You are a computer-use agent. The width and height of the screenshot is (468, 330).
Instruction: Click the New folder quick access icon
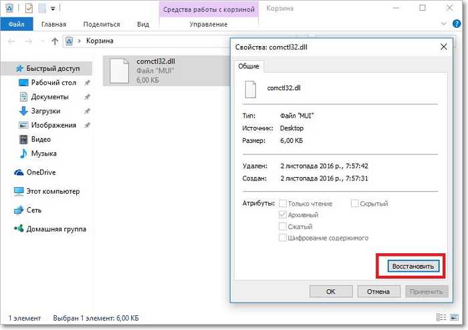click(42, 8)
